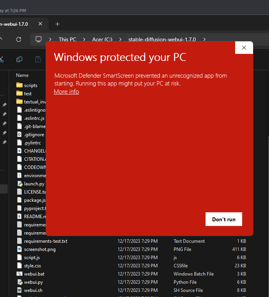Click the style.css file icon
This screenshot has width=269, height=297.
click(x=19, y=265)
